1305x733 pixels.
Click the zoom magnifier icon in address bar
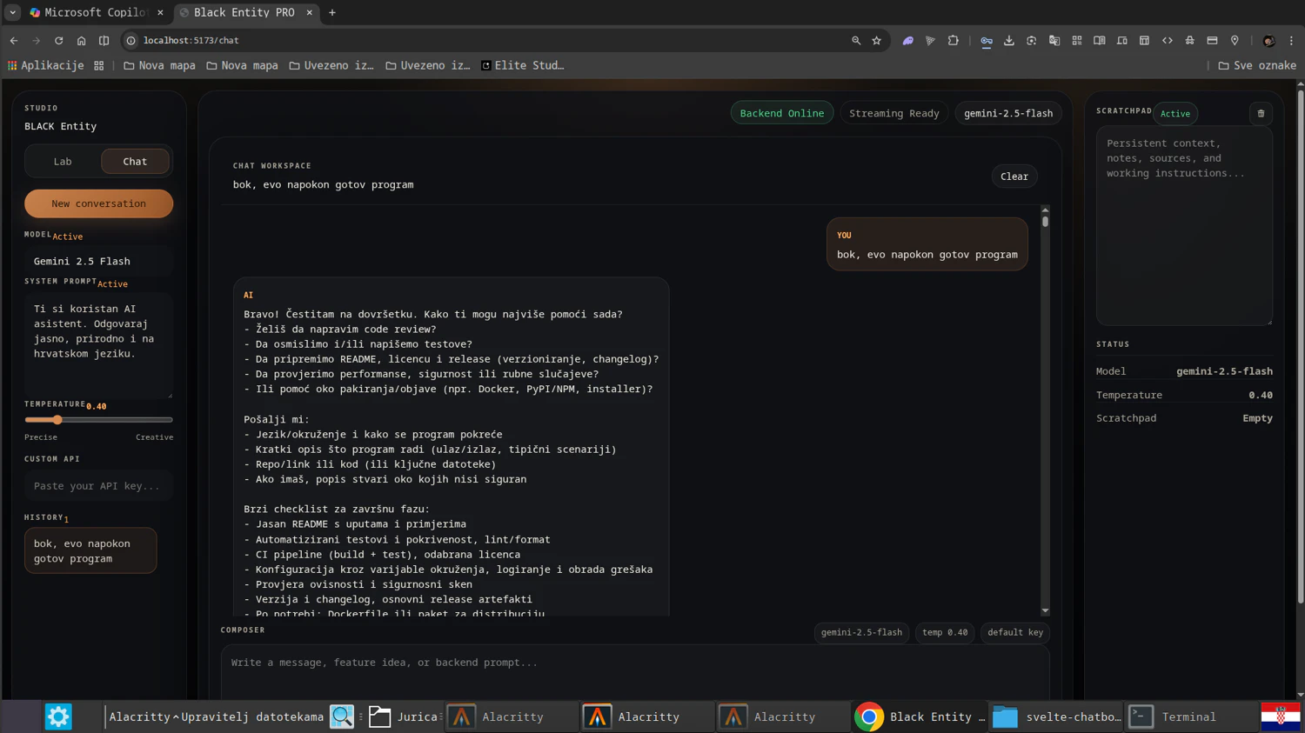(856, 41)
